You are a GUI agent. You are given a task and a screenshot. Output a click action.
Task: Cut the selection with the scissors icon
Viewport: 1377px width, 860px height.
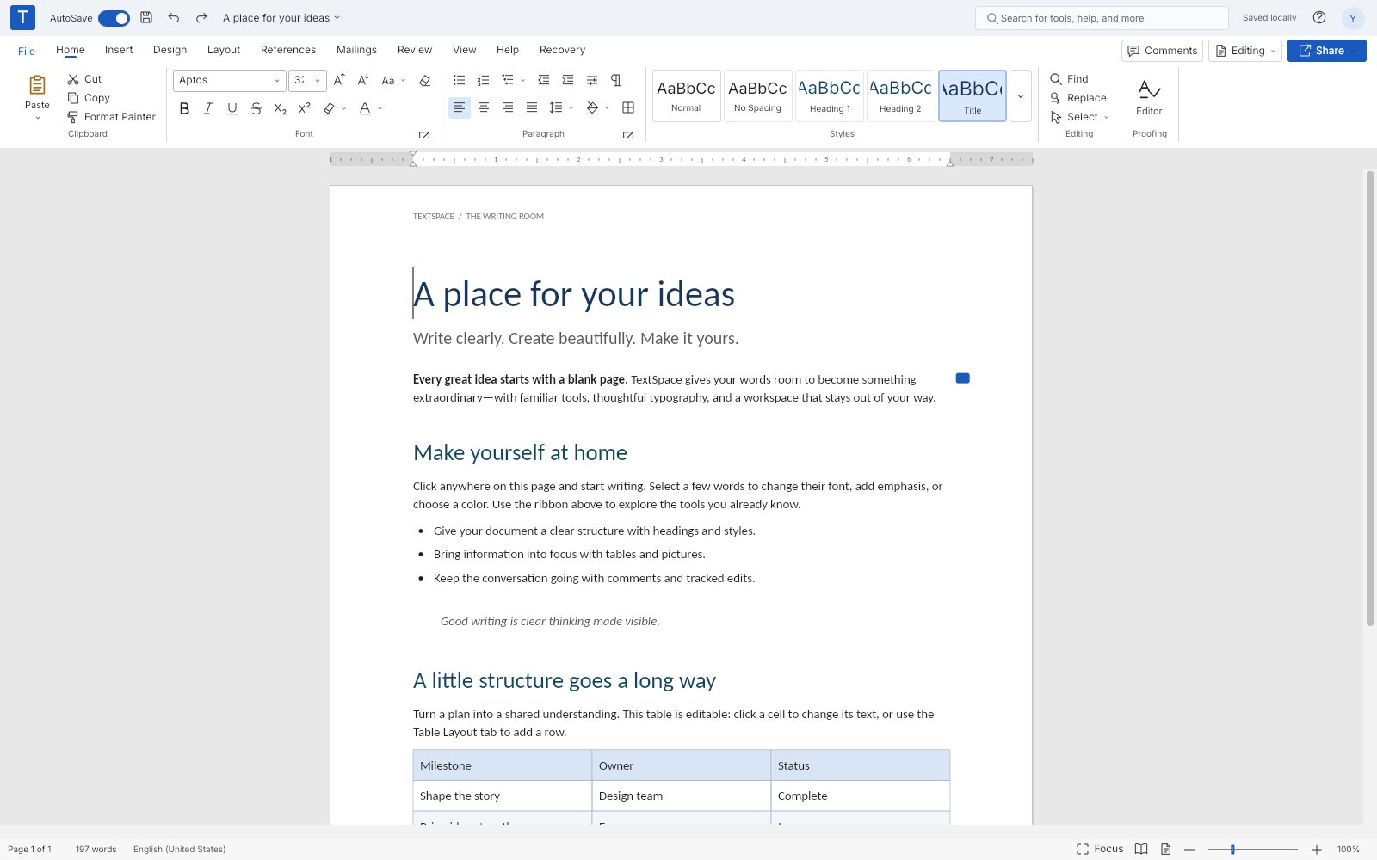pyautogui.click(x=73, y=79)
